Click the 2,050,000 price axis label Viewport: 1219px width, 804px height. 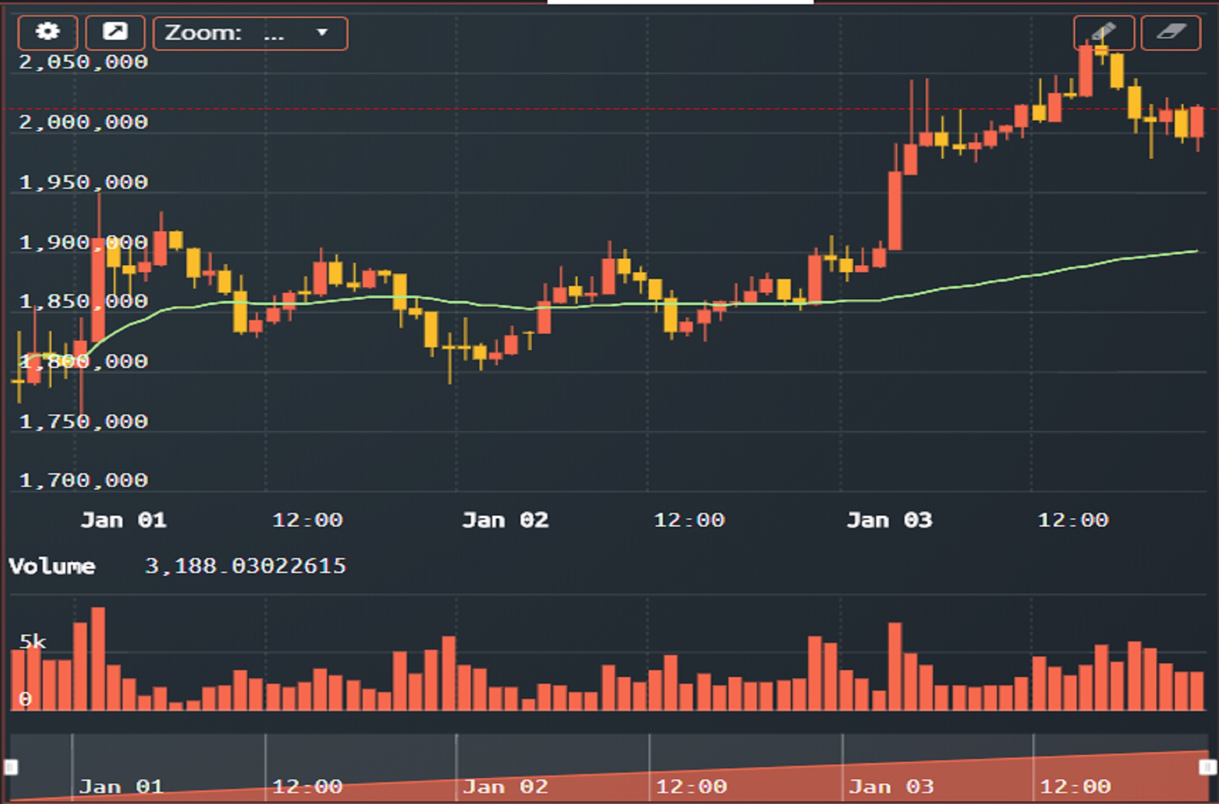[83, 62]
